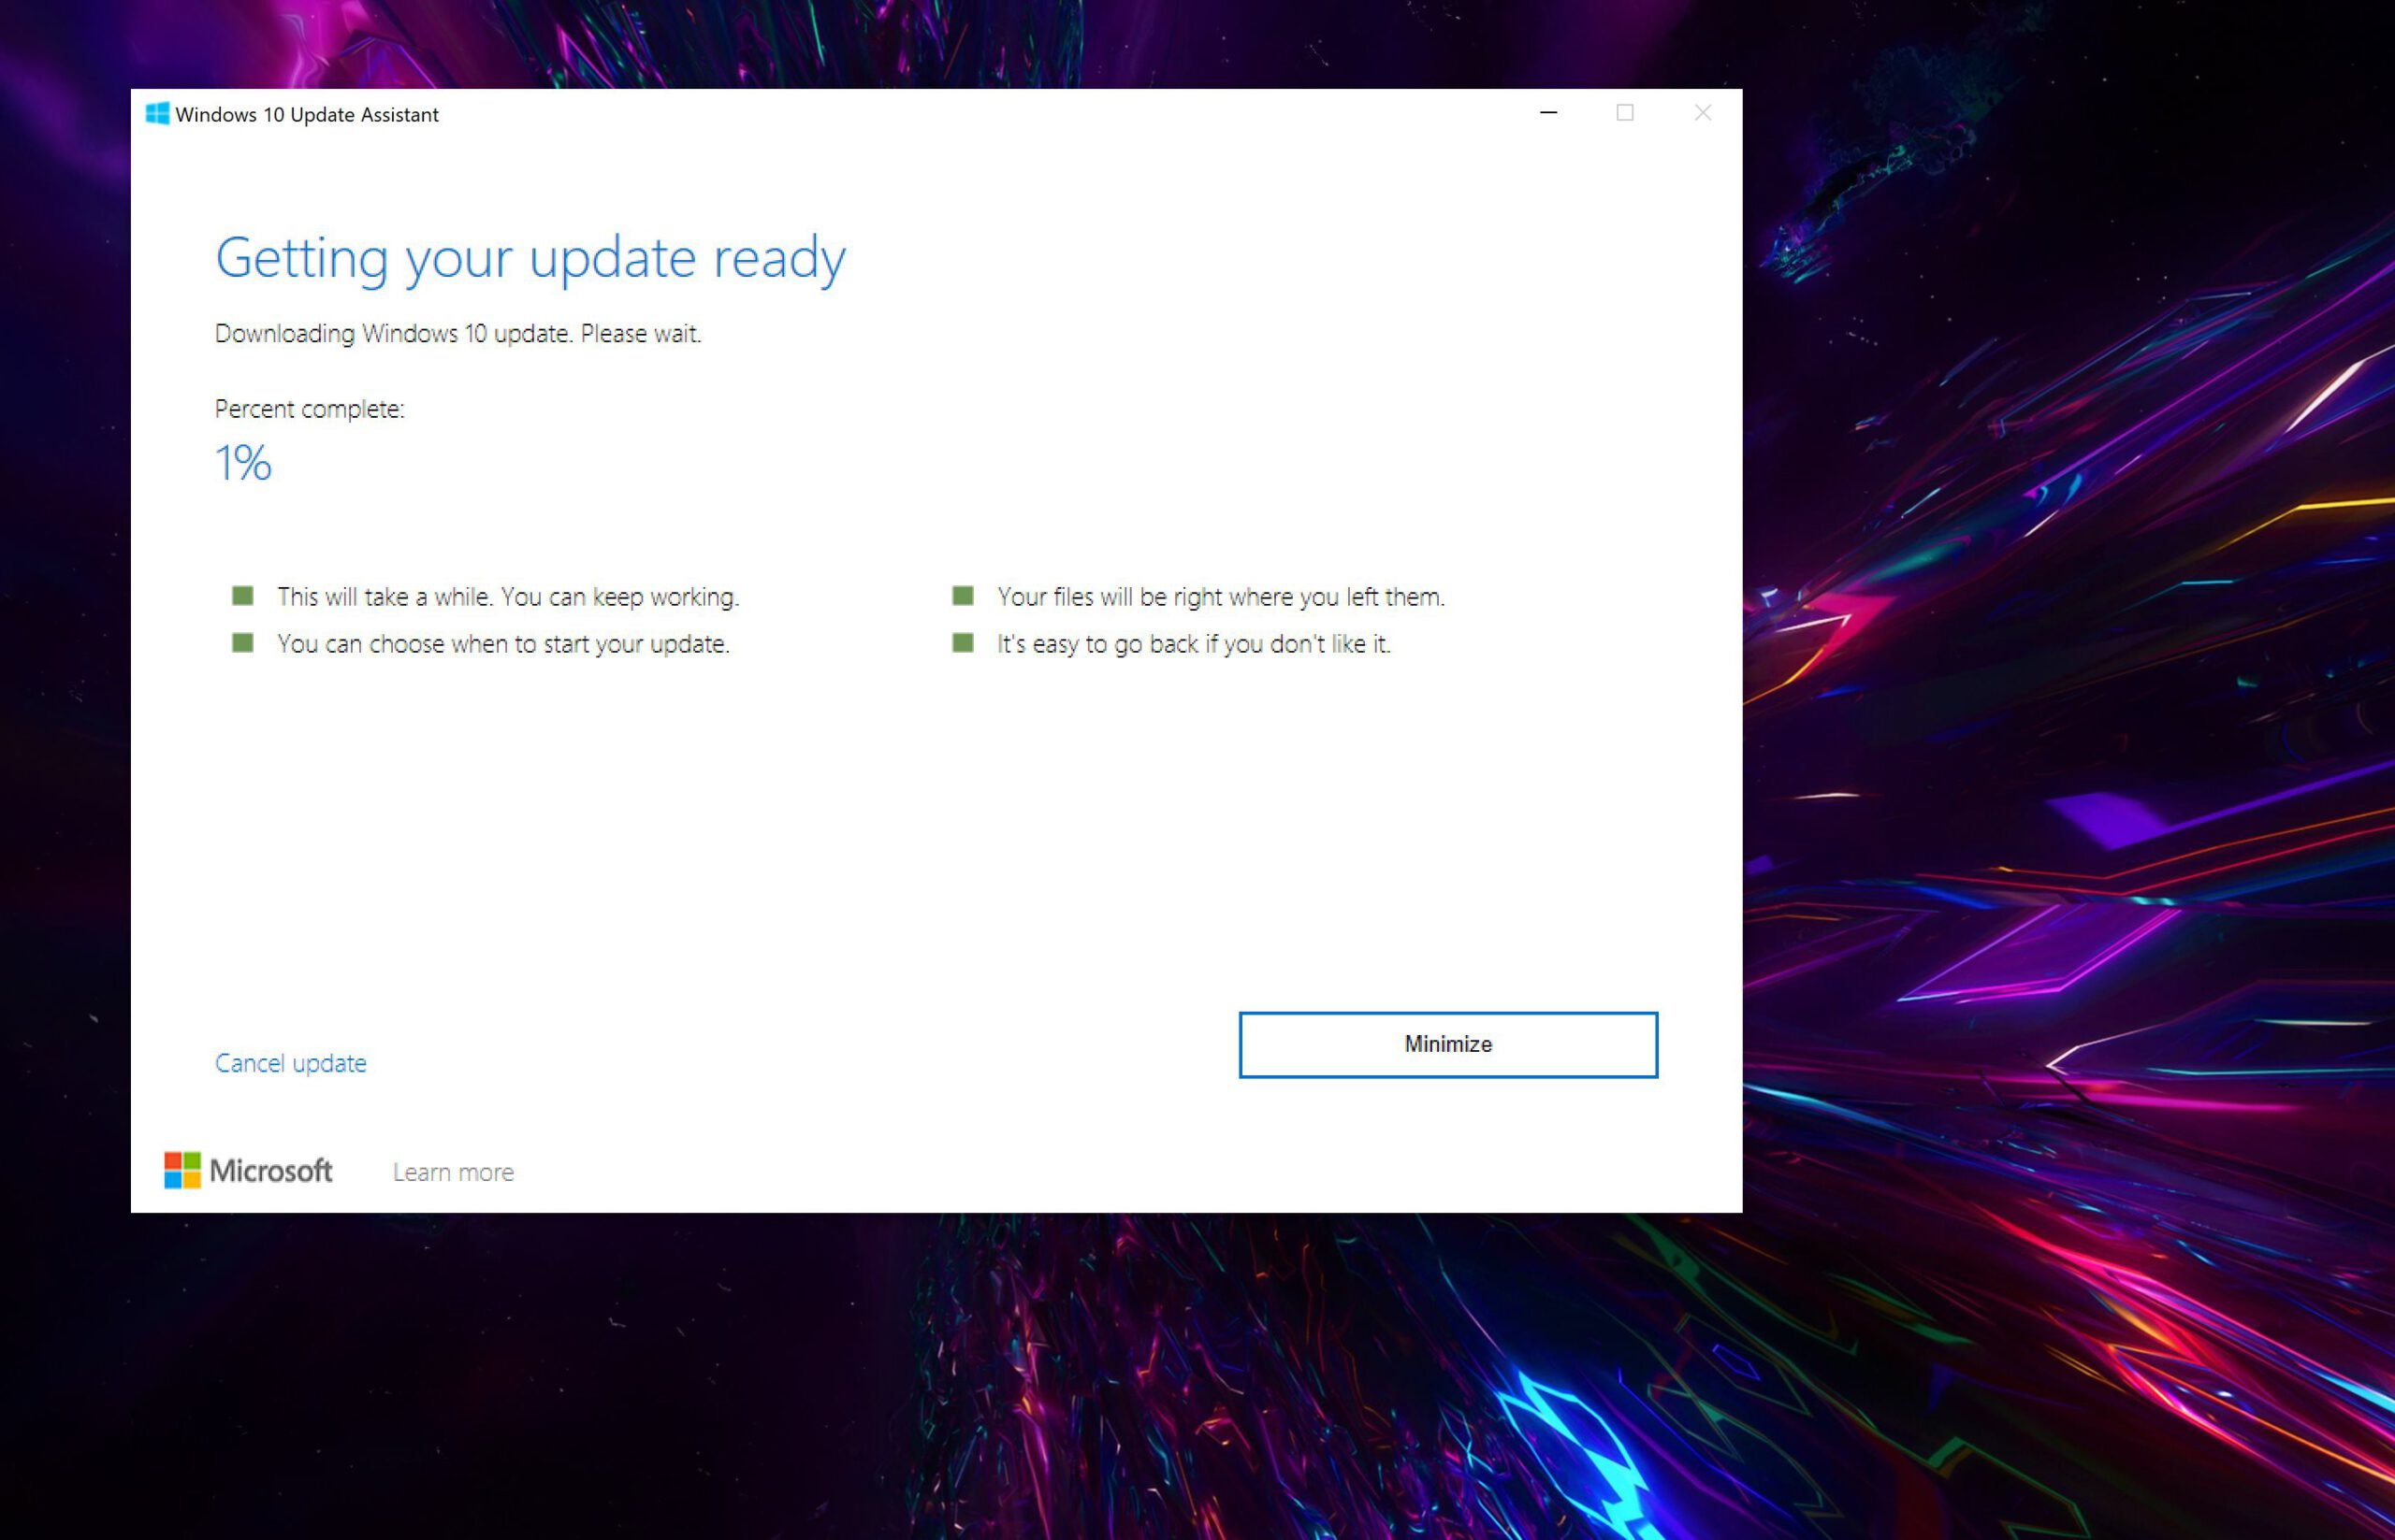Click 'You can choose when to start your update.'
Image resolution: width=2395 pixels, height=1540 pixels.
(503, 644)
